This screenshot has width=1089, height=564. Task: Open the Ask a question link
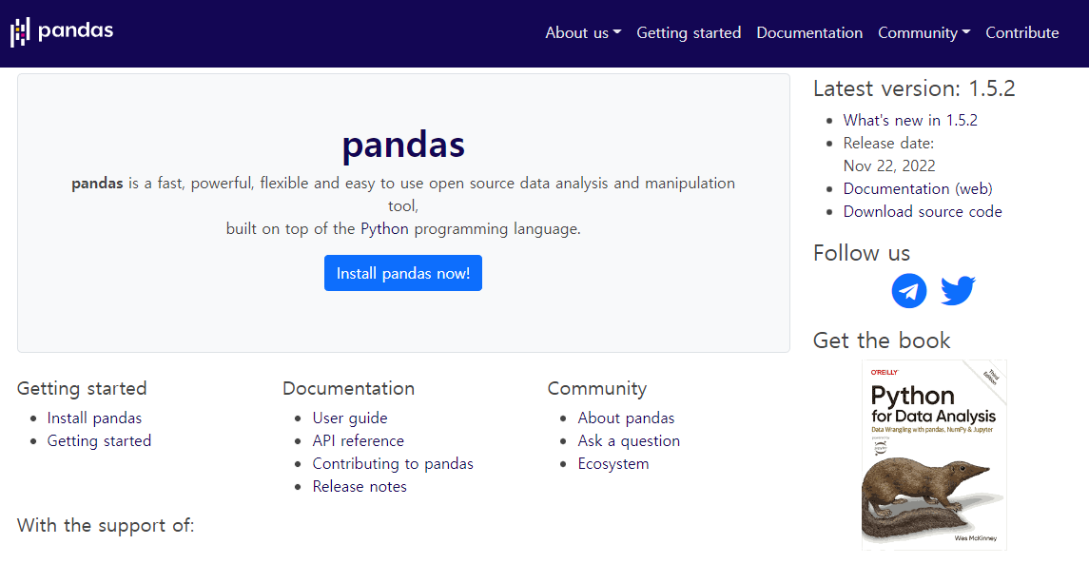coord(629,441)
